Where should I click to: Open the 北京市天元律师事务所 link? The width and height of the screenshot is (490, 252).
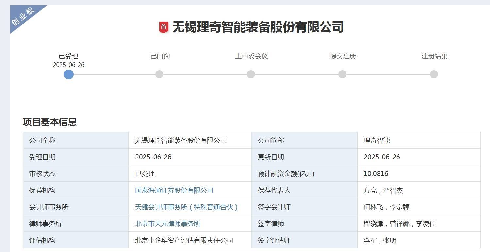tap(168, 224)
